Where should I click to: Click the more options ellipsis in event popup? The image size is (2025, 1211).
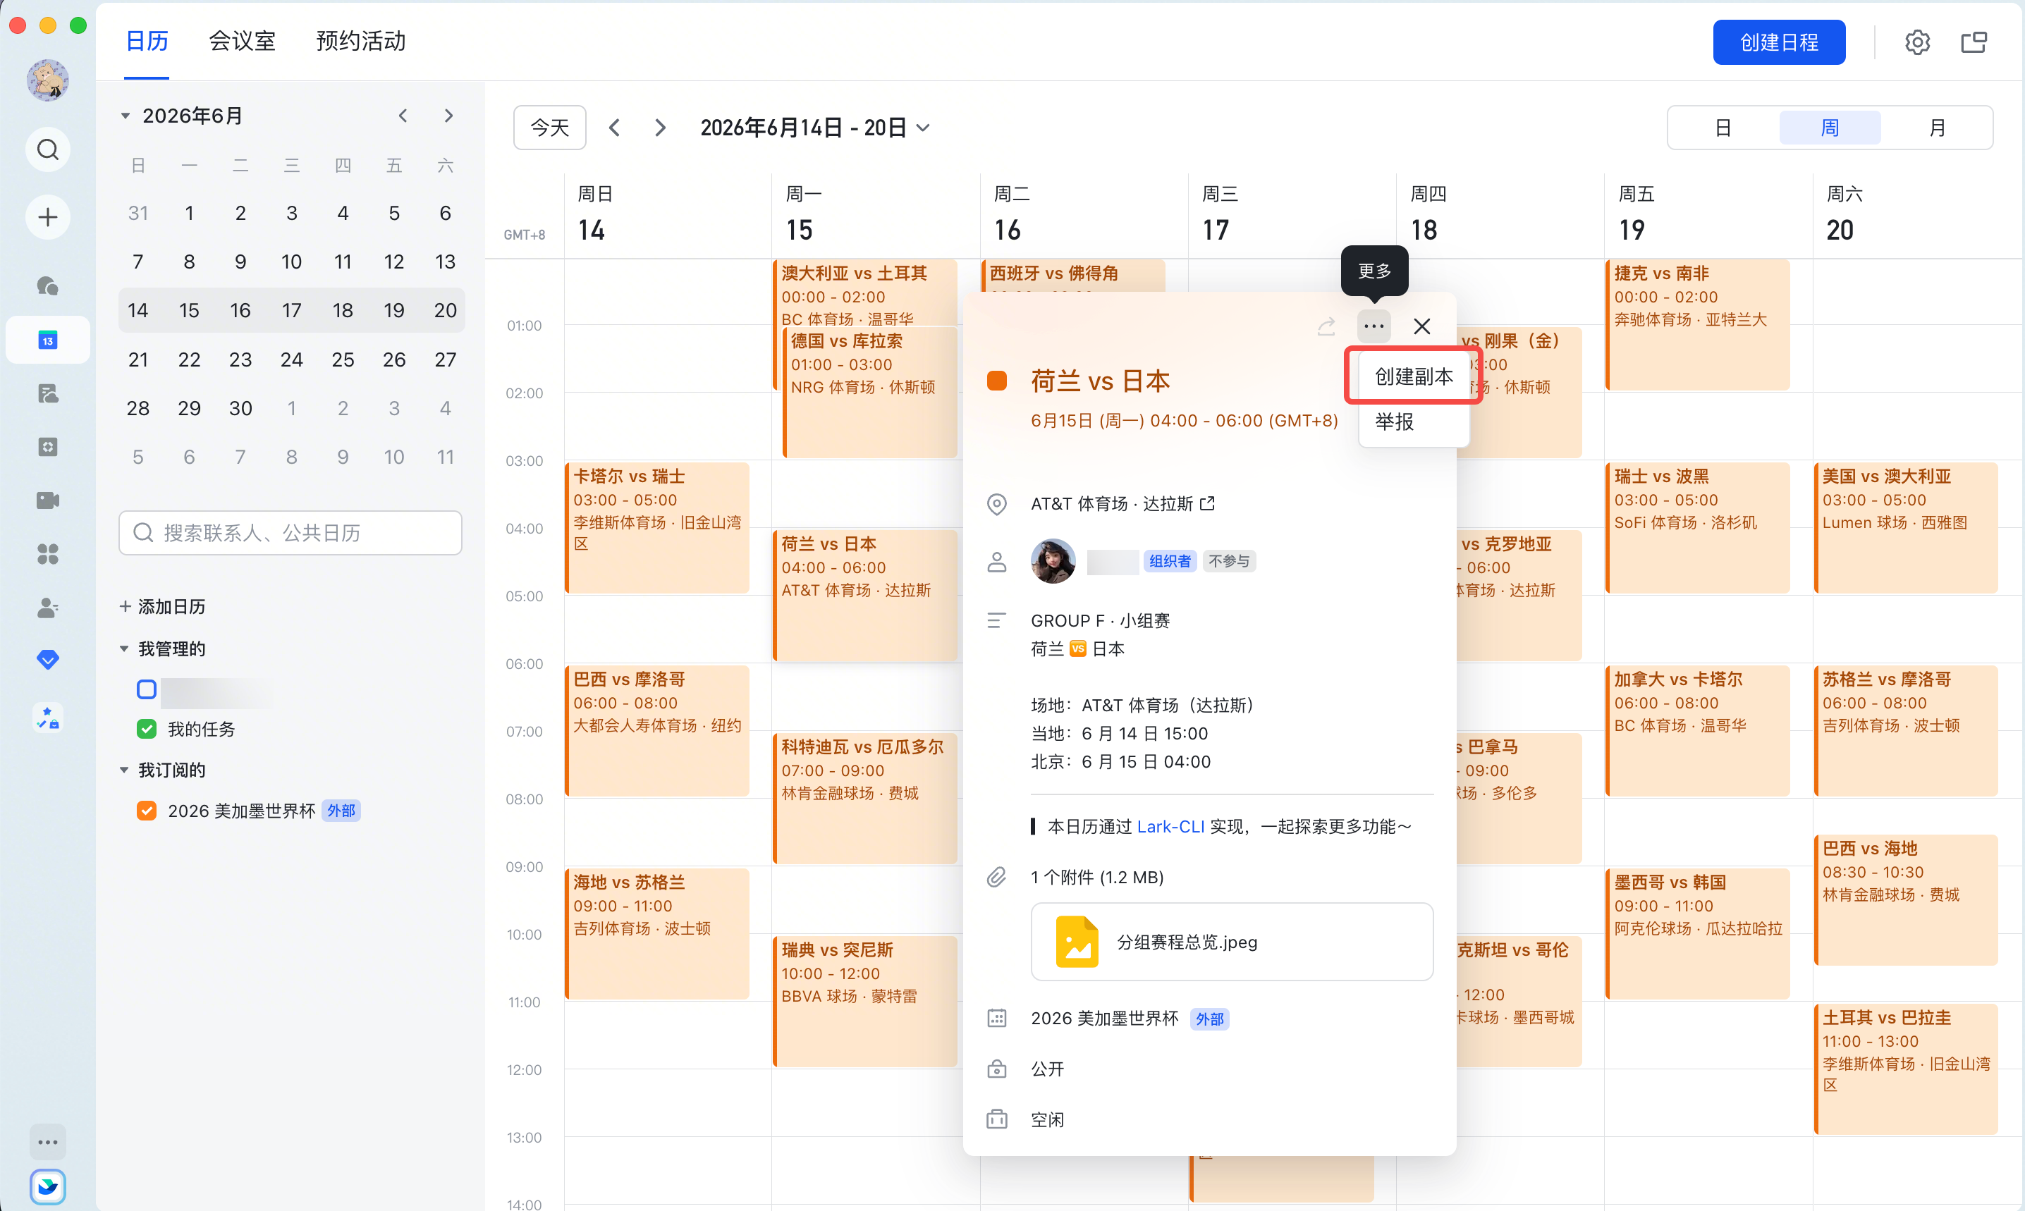coord(1374,326)
